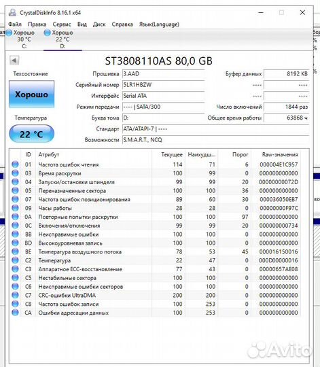The height and width of the screenshot is (367, 320).
Task: Open the Язык(Language) menu
Action: (x=159, y=24)
